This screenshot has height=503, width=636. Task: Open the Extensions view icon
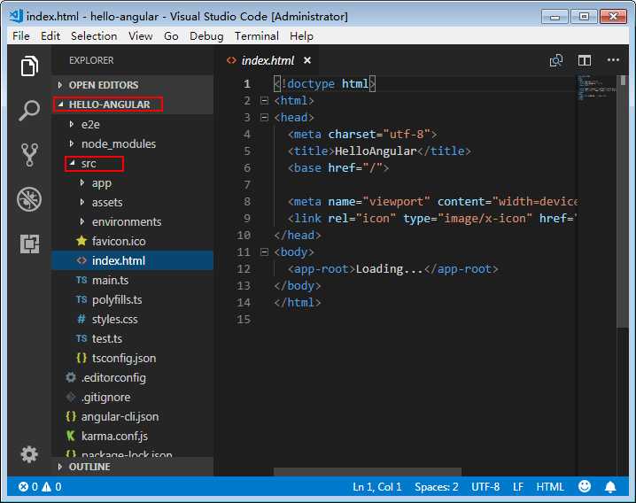click(x=29, y=244)
